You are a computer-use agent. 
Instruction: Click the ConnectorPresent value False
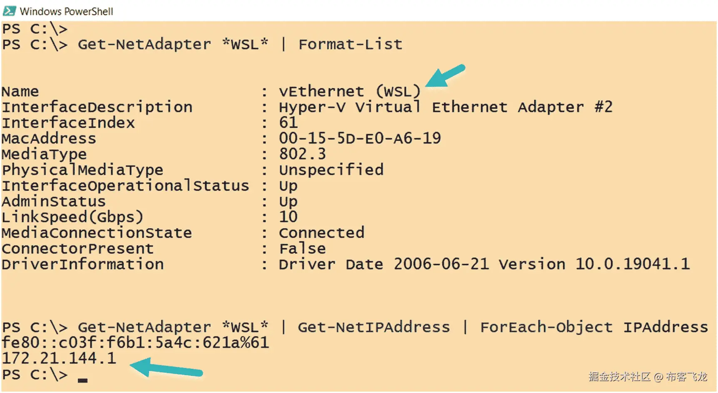click(302, 249)
